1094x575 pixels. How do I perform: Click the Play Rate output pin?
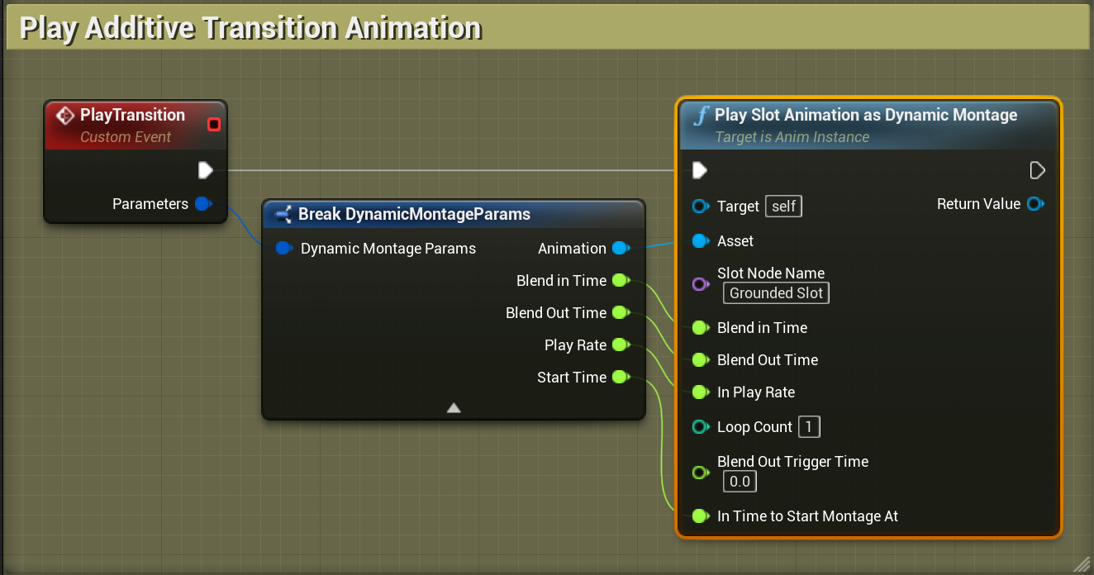coord(621,345)
